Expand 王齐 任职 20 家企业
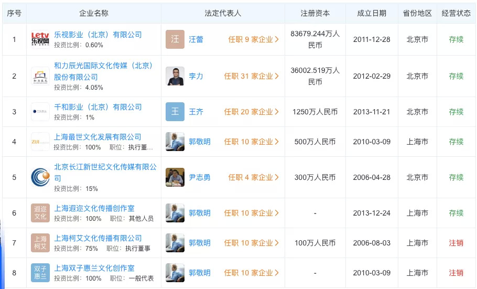The height and width of the screenshot is (289, 477). pos(251,112)
